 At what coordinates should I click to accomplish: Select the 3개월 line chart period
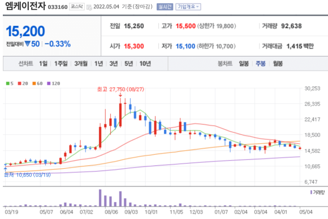pyautogui.click(x=81, y=63)
